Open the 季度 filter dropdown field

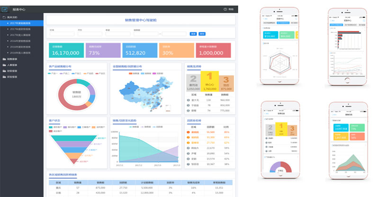coord(118,34)
